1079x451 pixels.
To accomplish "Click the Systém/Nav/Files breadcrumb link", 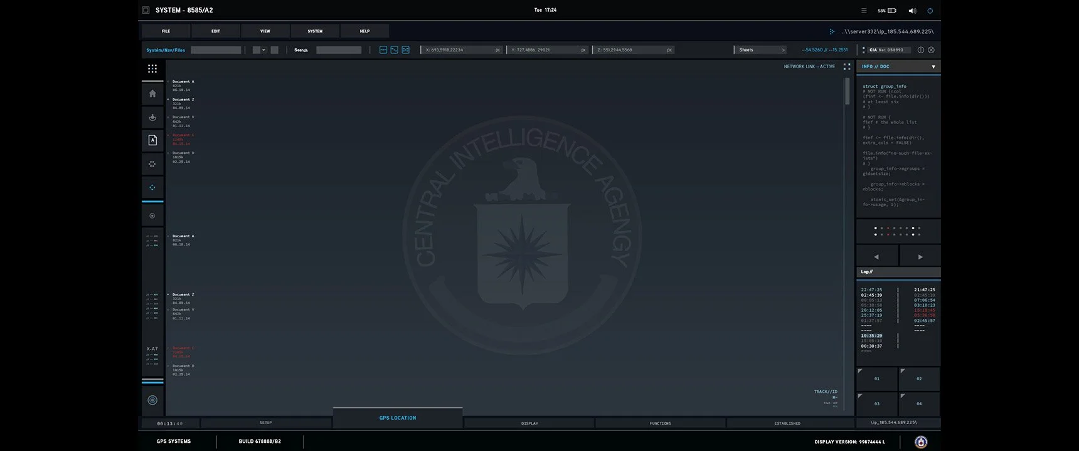I will [166, 50].
